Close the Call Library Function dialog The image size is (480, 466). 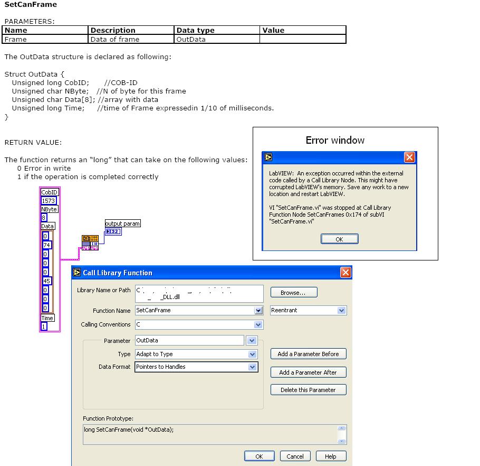pyautogui.click(x=345, y=272)
